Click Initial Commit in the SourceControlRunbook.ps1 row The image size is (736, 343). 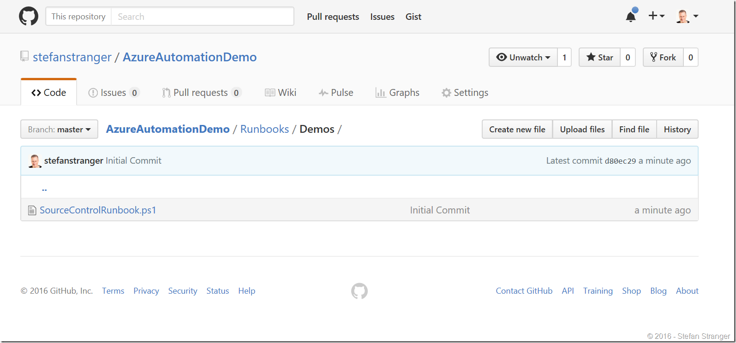pyautogui.click(x=440, y=210)
